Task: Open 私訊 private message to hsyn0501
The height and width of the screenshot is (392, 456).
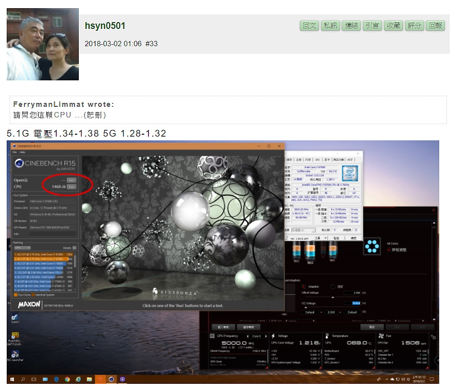Action: click(331, 25)
